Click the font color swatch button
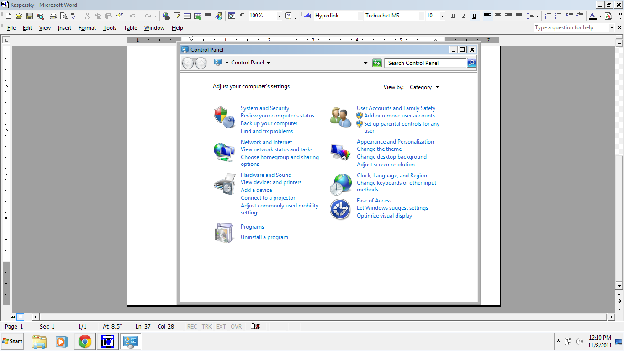This screenshot has height=351, width=624. pyautogui.click(x=592, y=16)
